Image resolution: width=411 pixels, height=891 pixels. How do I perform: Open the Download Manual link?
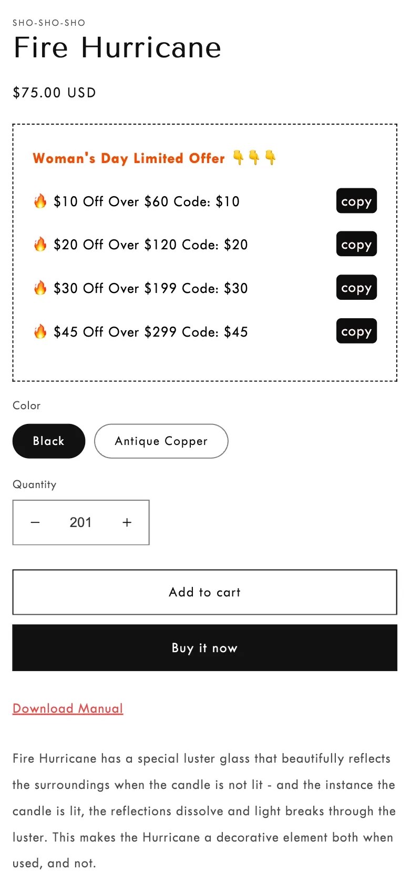[67, 708]
